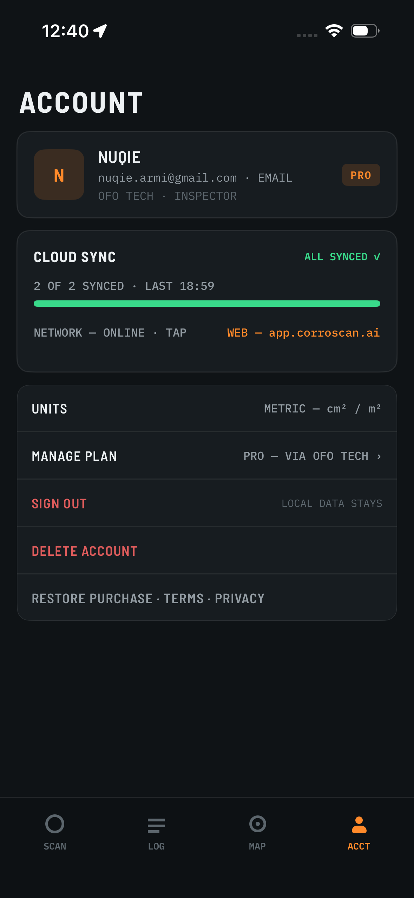Image resolution: width=414 pixels, height=898 pixels.
Task: Open web link app.corroscan.ai
Action: [x=303, y=333]
